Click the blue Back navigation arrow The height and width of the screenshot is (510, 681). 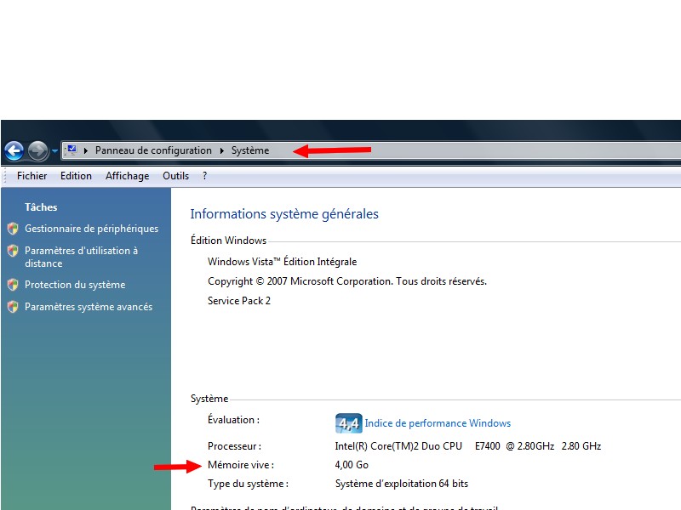(x=14, y=151)
